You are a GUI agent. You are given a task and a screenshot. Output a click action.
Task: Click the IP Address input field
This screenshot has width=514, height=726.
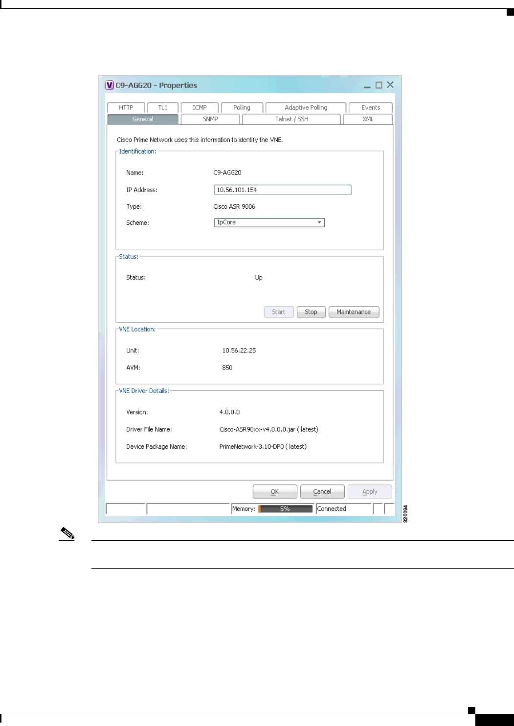point(283,190)
